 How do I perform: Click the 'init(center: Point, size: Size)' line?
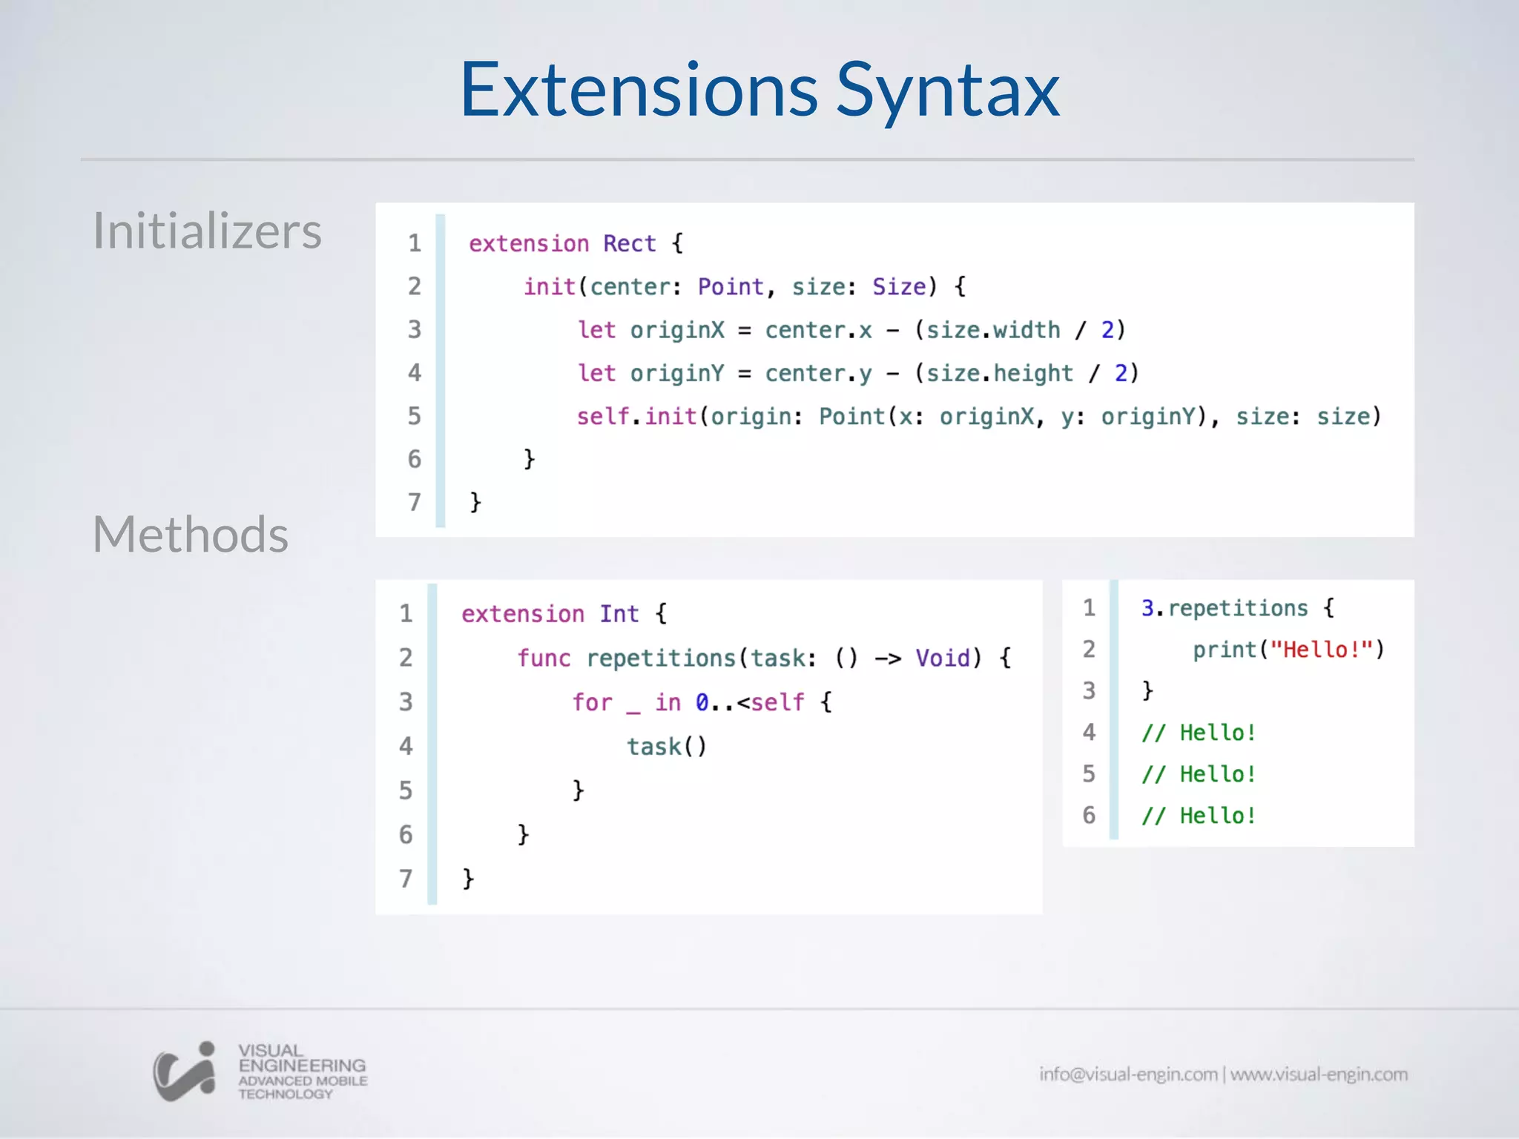[x=744, y=287]
